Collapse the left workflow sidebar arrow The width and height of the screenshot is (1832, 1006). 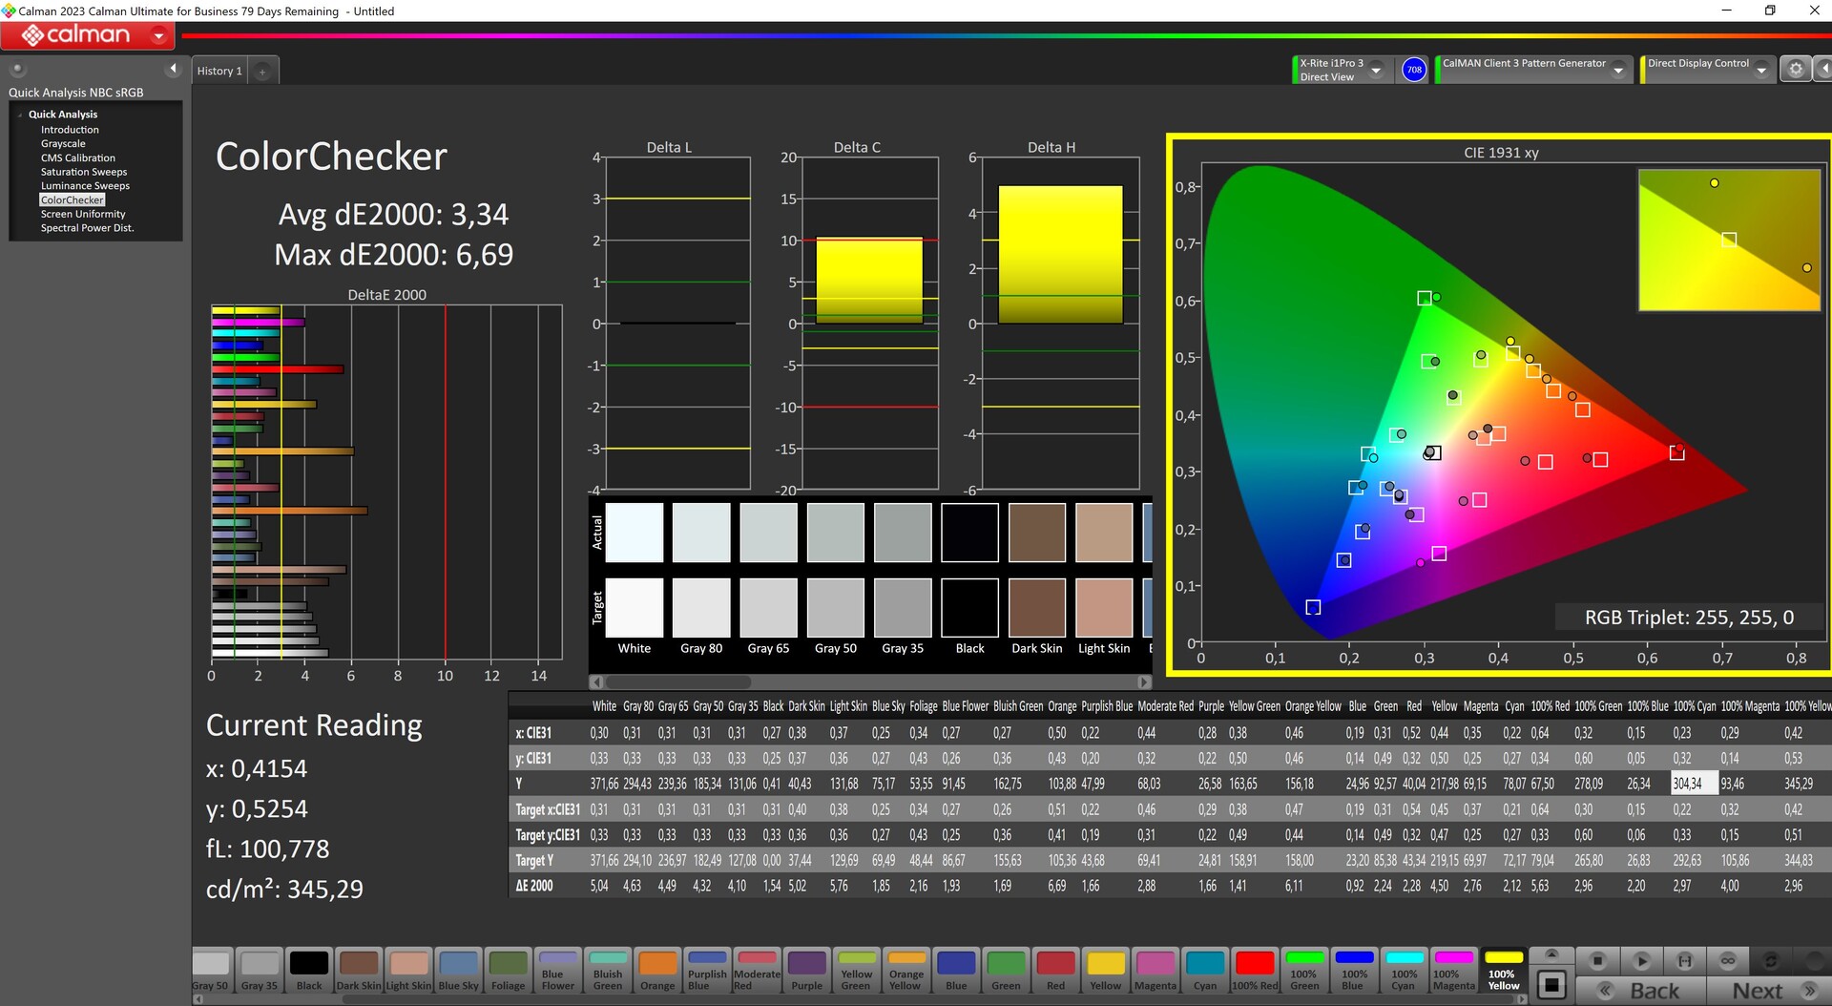[x=173, y=69]
